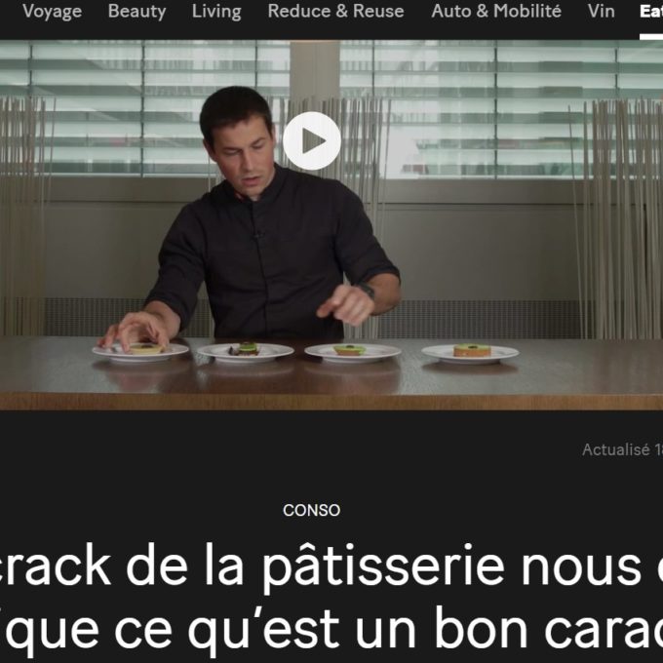Select the Living menu item
663x663 pixels.
click(x=216, y=12)
